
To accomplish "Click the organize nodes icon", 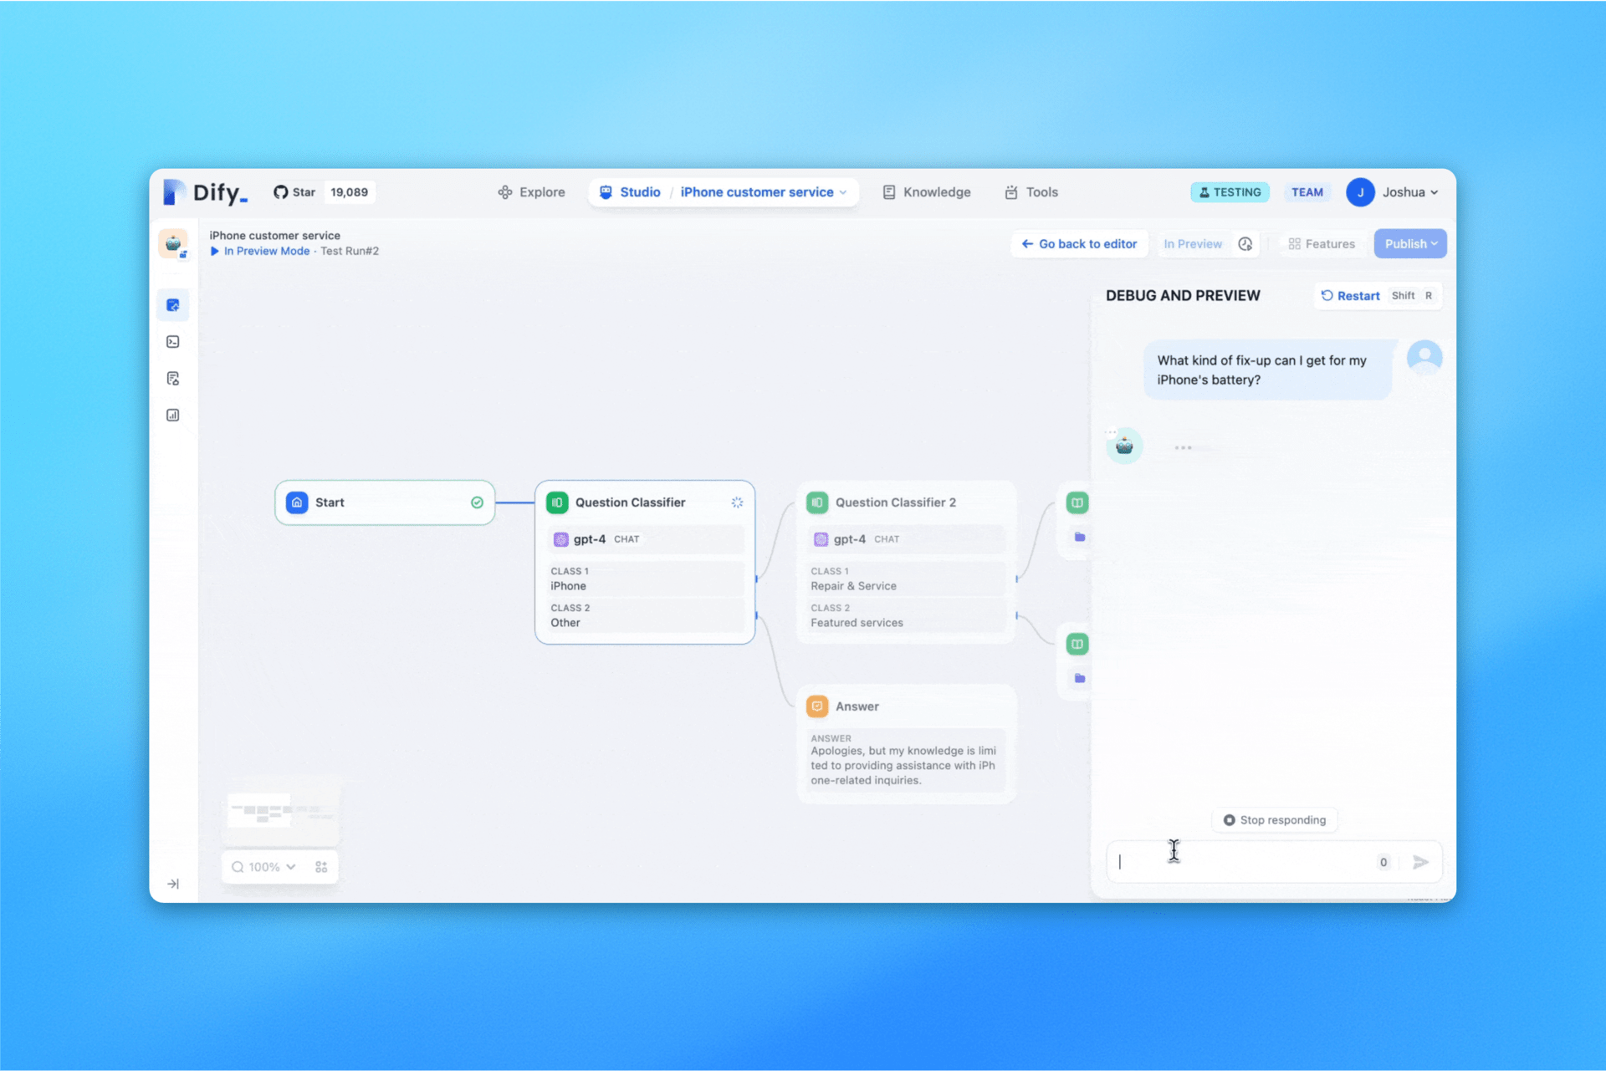I will tap(321, 867).
